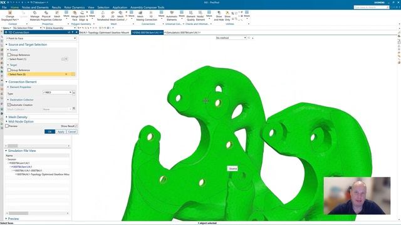Viewport: 401px width, 225px height.
Task: Click the Select Face (5) row
Action: pos(41,74)
